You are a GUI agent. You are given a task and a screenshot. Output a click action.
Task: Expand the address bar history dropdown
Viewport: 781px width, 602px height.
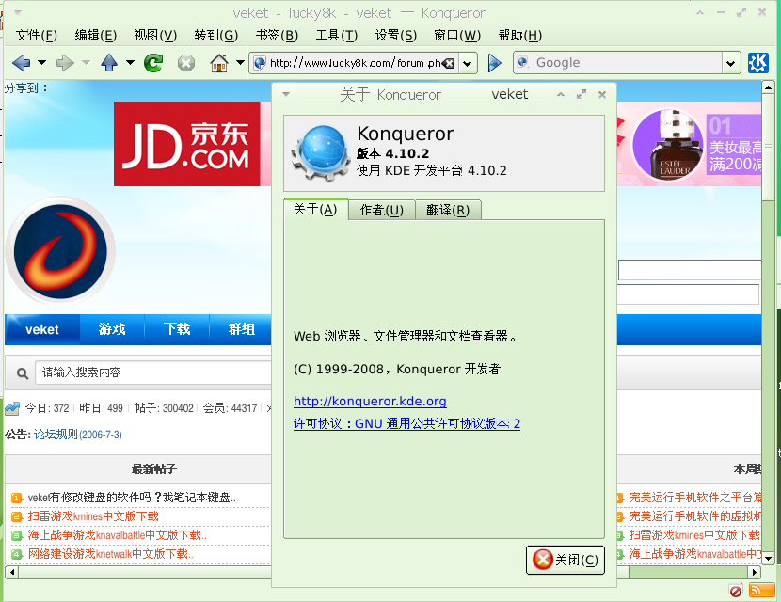tap(468, 63)
